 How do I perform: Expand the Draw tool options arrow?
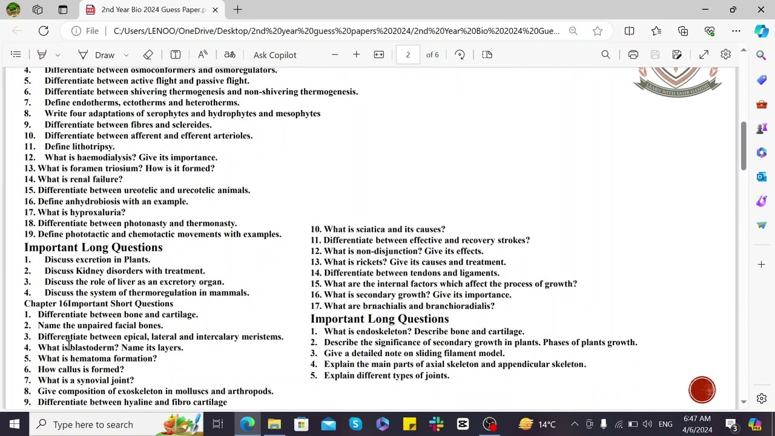tap(126, 55)
